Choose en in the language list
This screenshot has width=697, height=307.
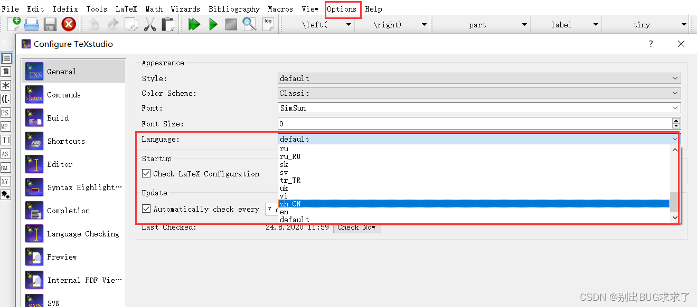474,212
